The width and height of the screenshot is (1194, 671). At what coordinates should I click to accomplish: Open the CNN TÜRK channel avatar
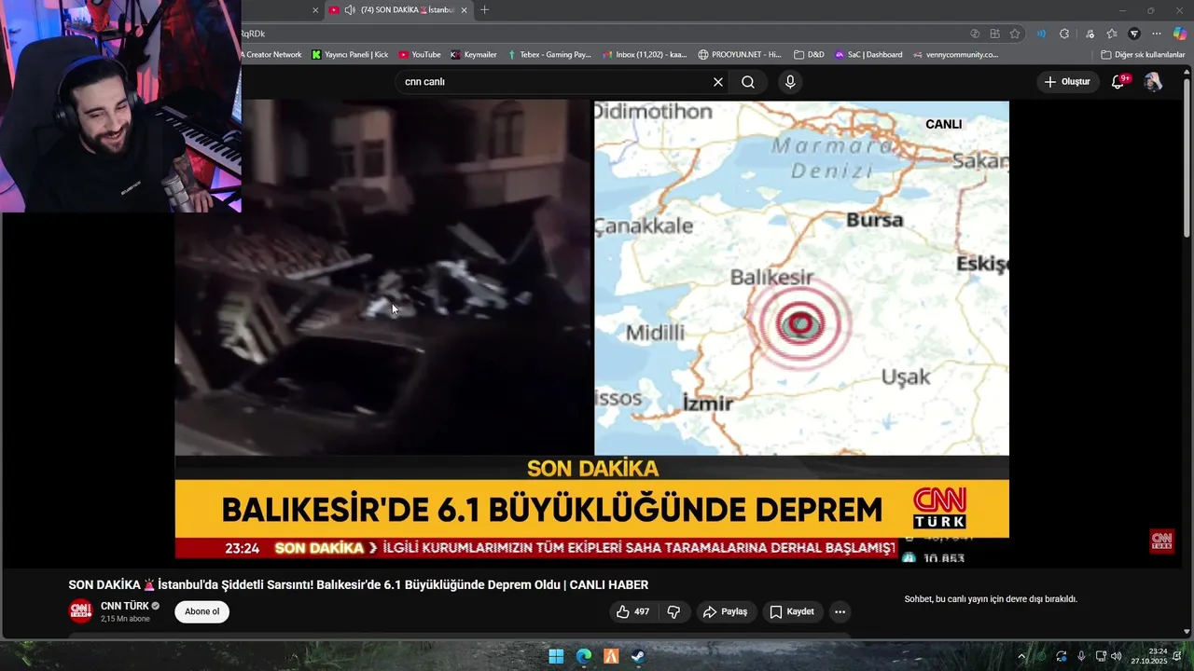pyautogui.click(x=81, y=611)
